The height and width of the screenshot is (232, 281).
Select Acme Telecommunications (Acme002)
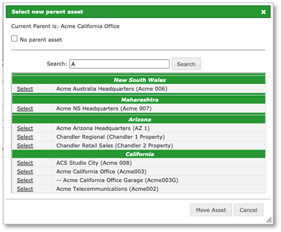[25, 189]
